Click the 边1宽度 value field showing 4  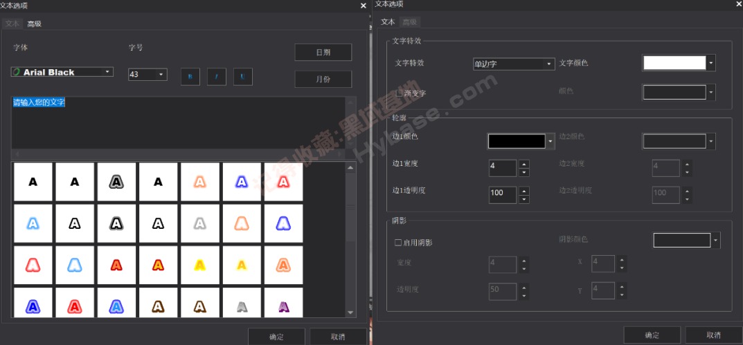503,168
